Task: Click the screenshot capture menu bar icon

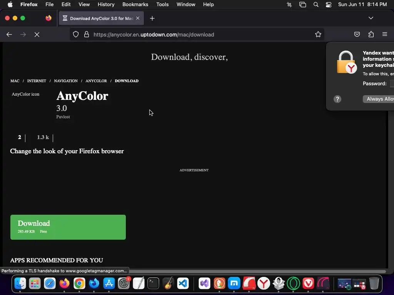Action: pyautogui.click(x=289, y=5)
